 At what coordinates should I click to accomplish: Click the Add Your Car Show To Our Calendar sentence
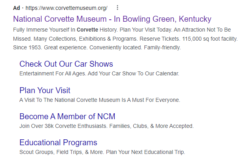point(133,74)
